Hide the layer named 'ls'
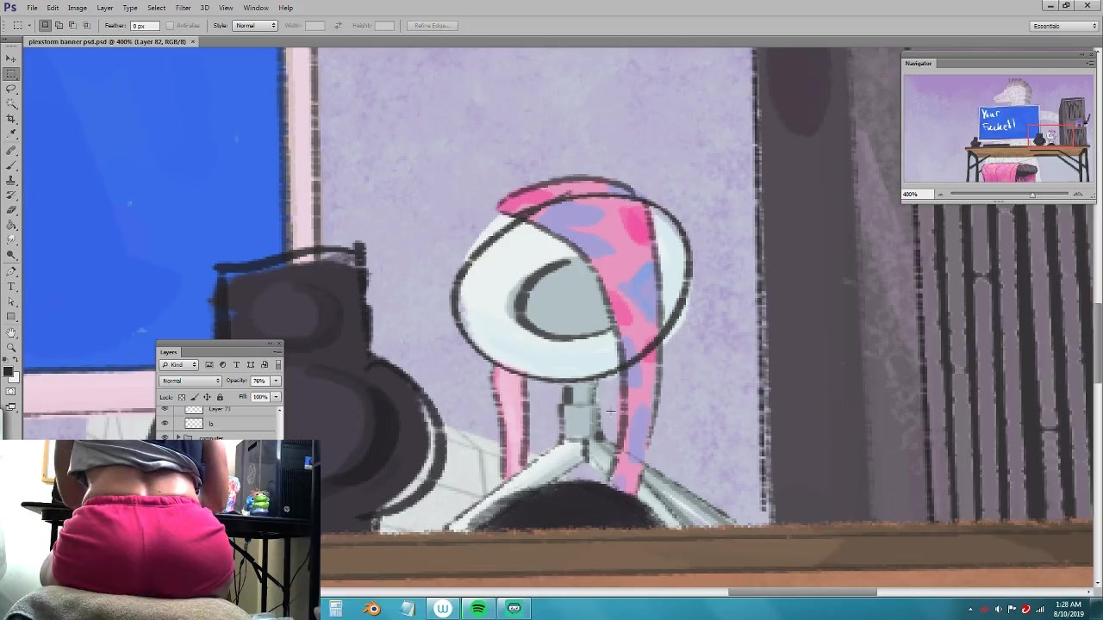1103x620 pixels. (x=165, y=424)
